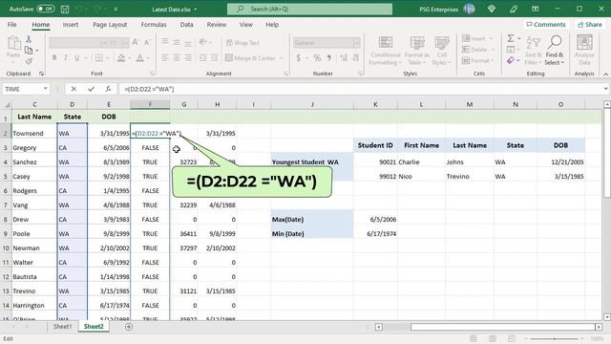
Task: Click the Wrap Text button
Action: tap(242, 42)
